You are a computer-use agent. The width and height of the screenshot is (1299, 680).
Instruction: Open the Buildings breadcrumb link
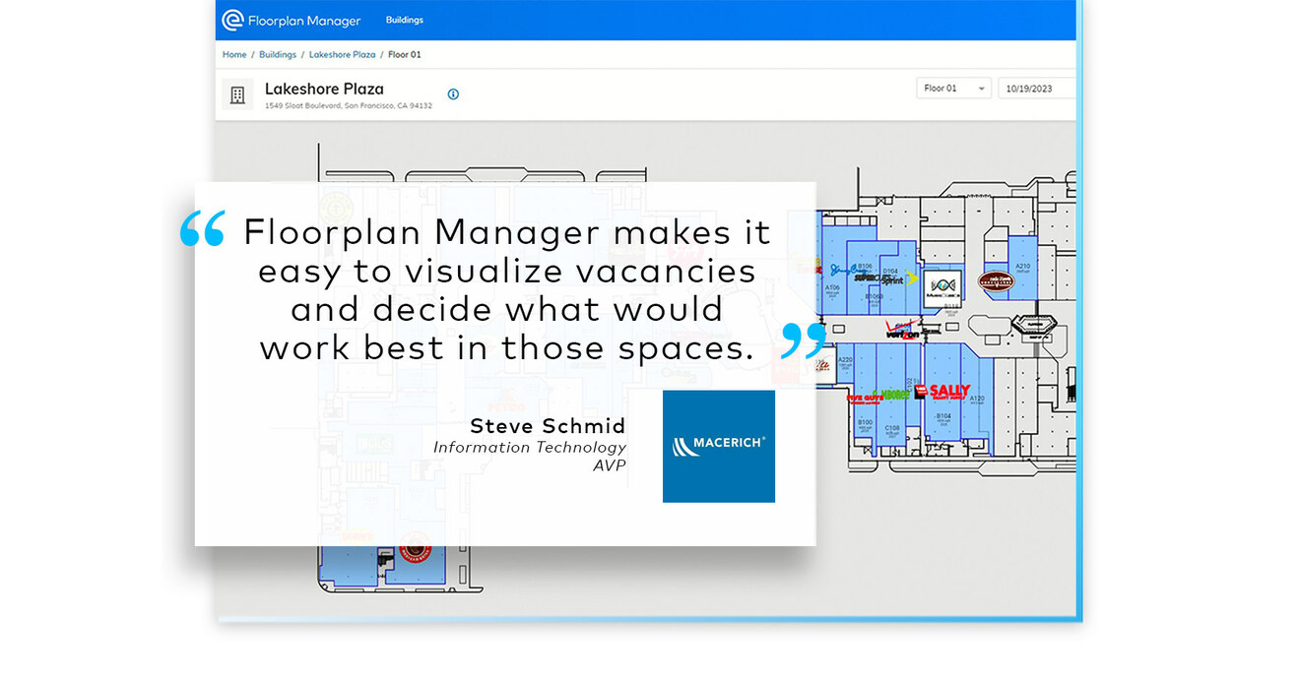(277, 54)
